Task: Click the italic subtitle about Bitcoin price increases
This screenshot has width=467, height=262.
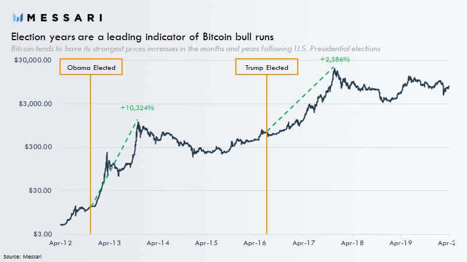Action: click(x=196, y=49)
